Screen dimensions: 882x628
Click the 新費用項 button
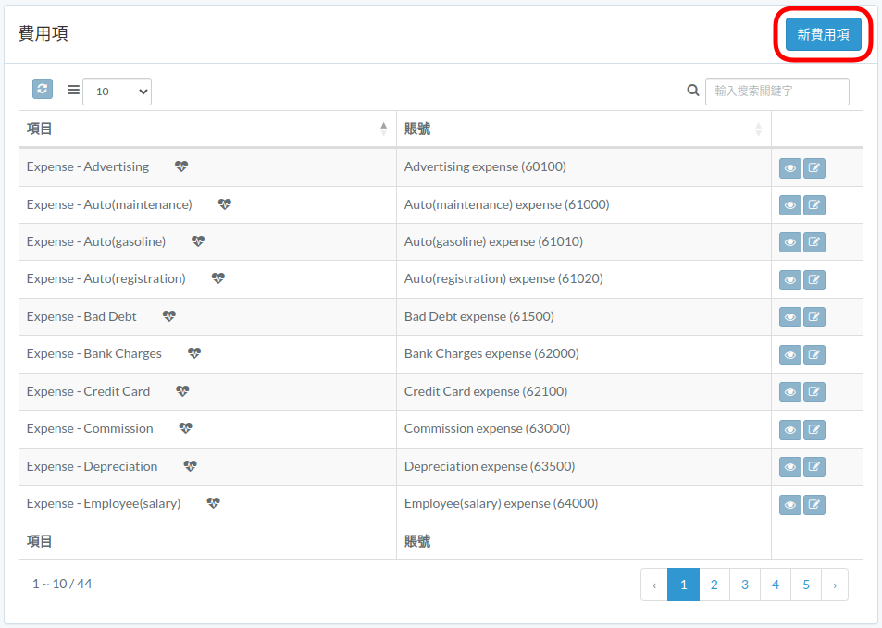823,34
